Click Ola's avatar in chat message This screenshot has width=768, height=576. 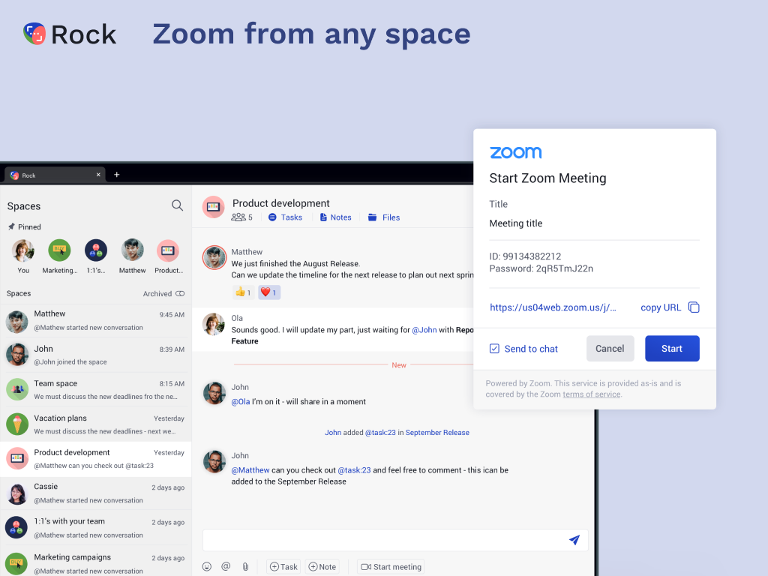[214, 324]
